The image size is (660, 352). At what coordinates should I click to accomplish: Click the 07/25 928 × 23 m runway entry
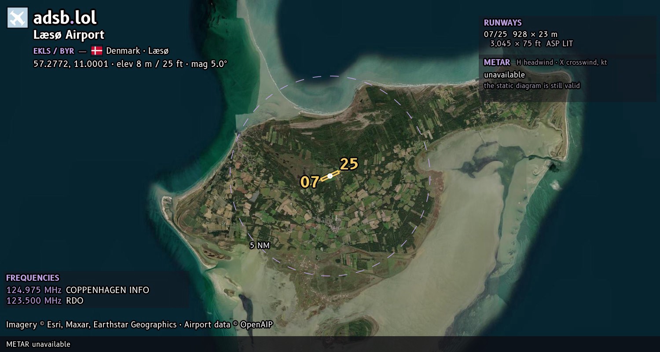click(521, 34)
